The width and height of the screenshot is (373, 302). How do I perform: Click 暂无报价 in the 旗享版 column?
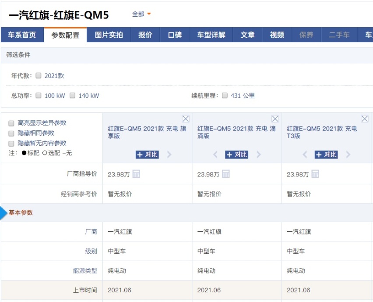(120, 194)
